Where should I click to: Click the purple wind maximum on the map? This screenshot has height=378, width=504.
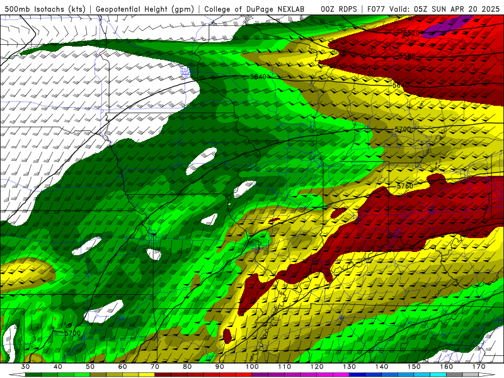coord(447,26)
